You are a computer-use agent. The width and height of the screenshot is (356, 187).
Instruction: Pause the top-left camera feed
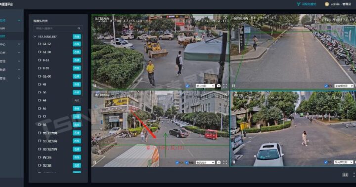pyautogui.click(x=94, y=86)
